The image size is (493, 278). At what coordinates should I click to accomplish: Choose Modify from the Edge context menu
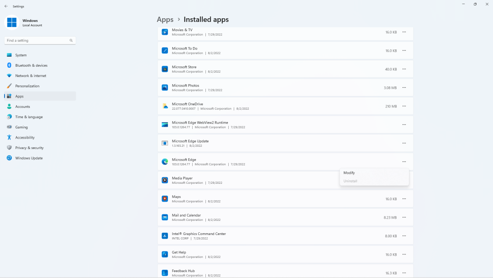349,172
